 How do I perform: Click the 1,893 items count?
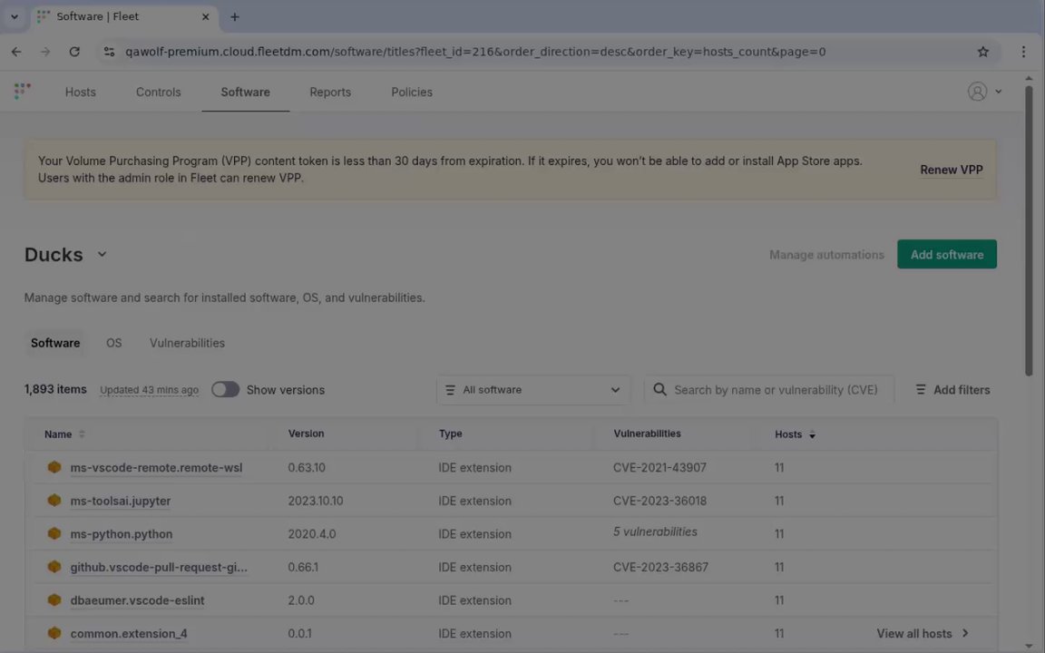55,389
